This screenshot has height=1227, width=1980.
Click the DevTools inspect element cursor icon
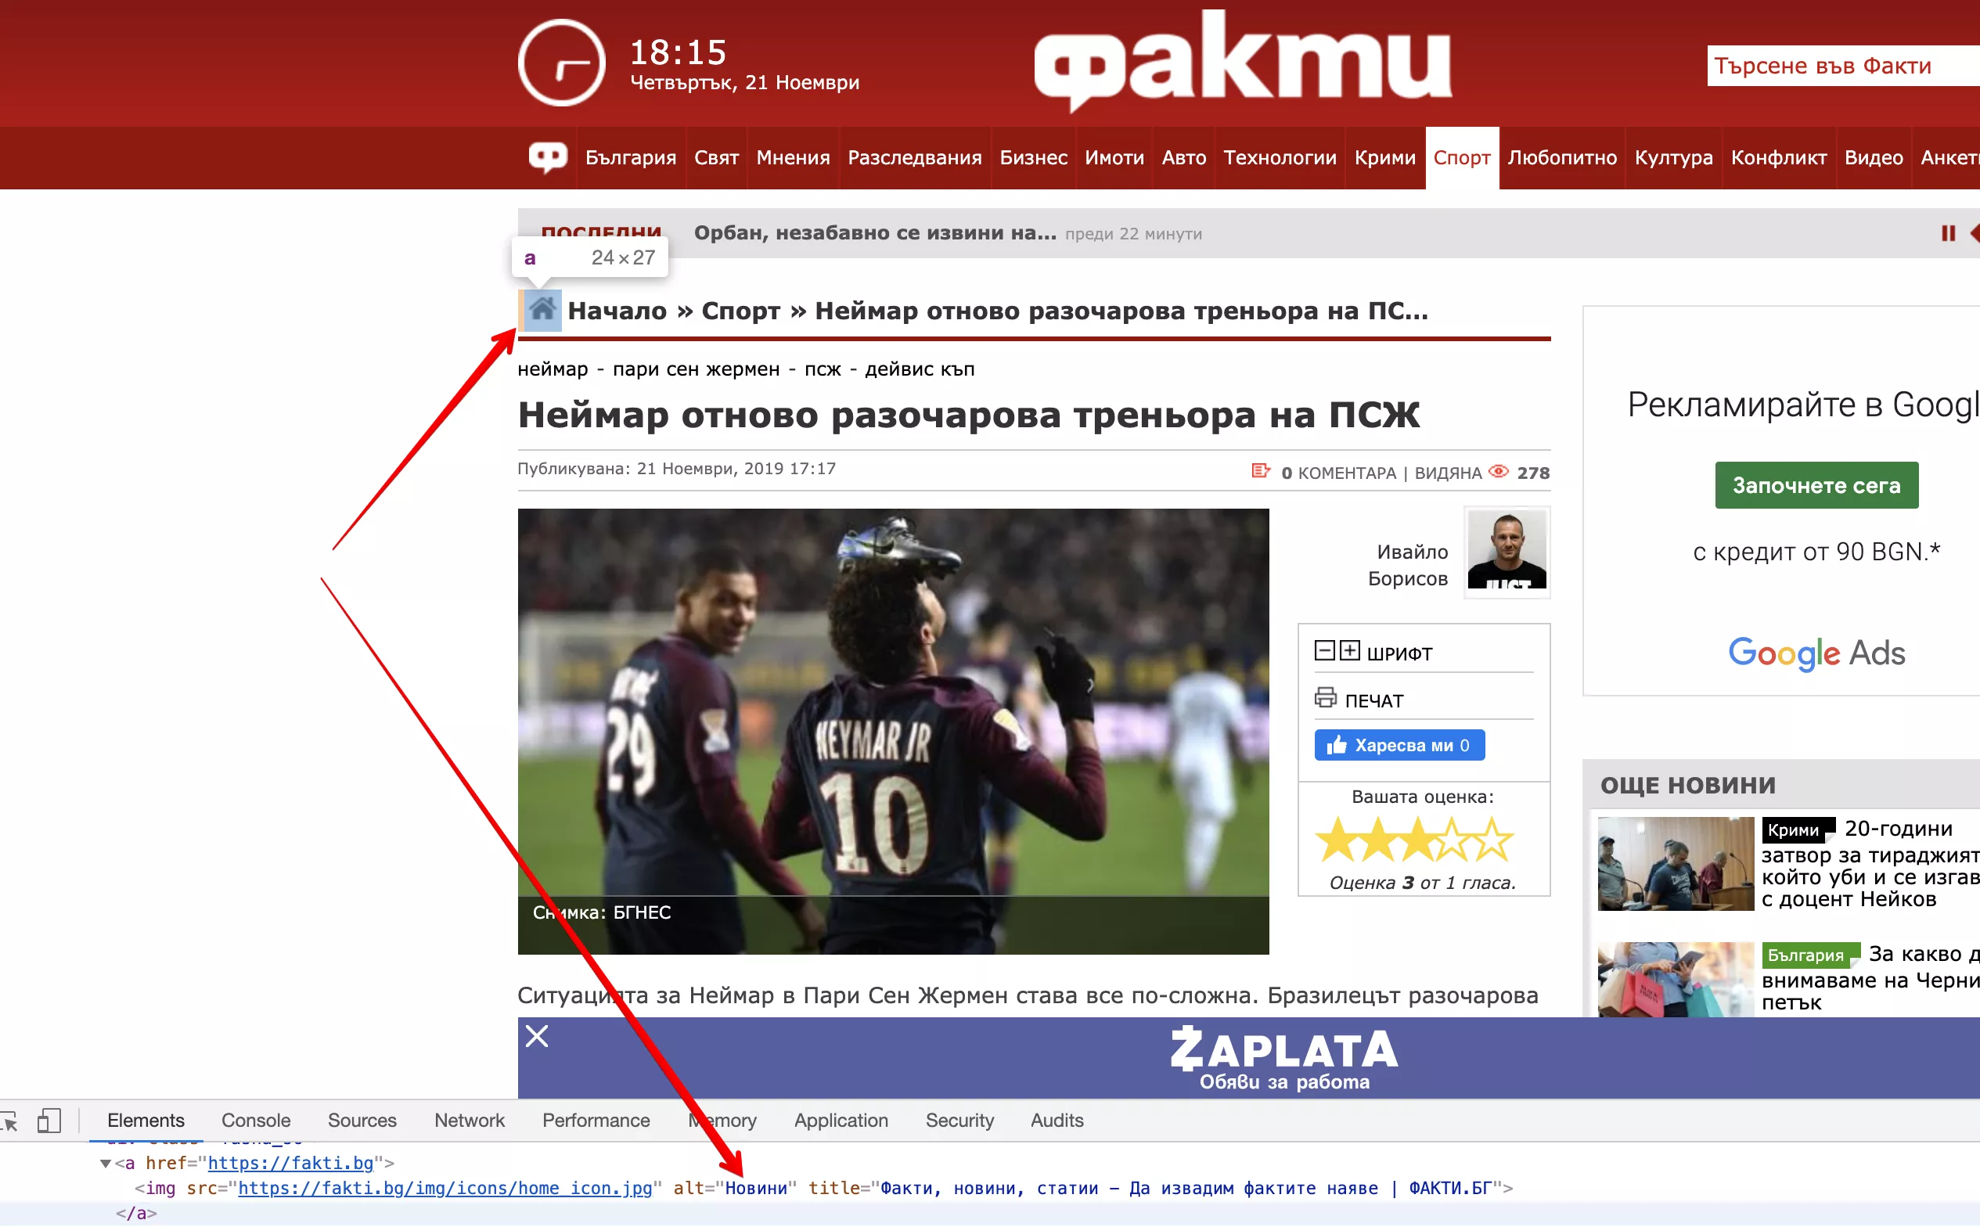pyautogui.click(x=9, y=1121)
